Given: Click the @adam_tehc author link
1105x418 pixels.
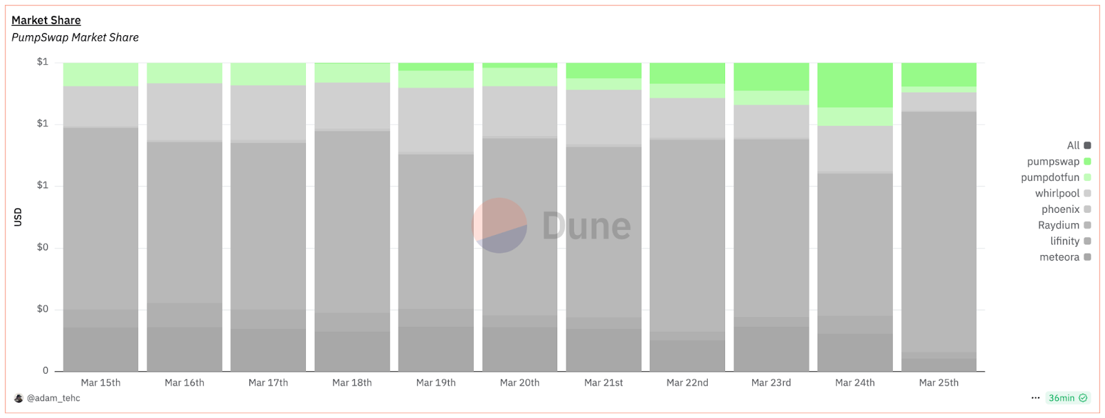Looking at the screenshot, I should pos(53,398).
